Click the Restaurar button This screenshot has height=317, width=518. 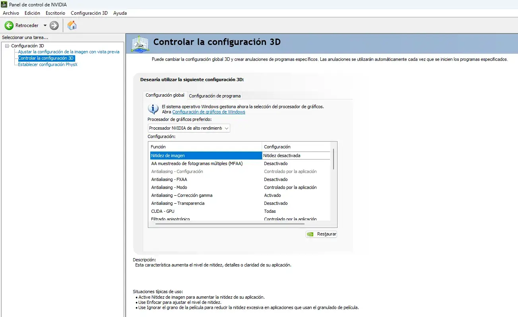pyautogui.click(x=321, y=234)
